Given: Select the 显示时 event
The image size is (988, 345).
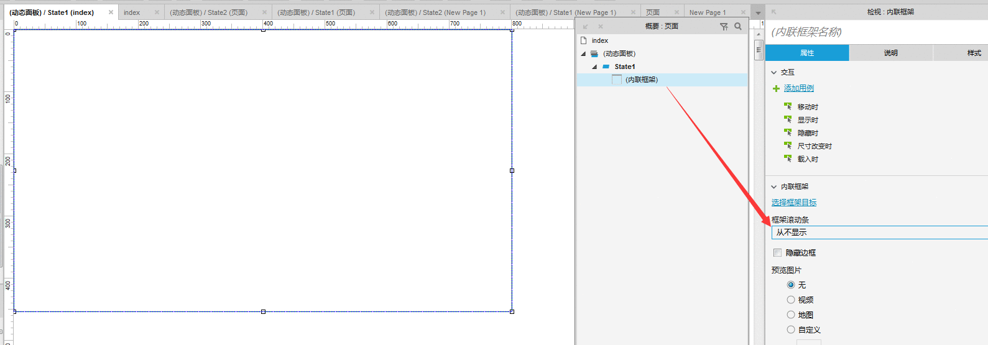Looking at the screenshot, I should pos(808,120).
